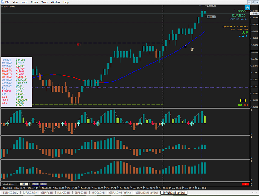Image resolution: width=259 pixels, height=196 pixels.
Task: Click the blue crosshair target icon
Action: point(247,8)
